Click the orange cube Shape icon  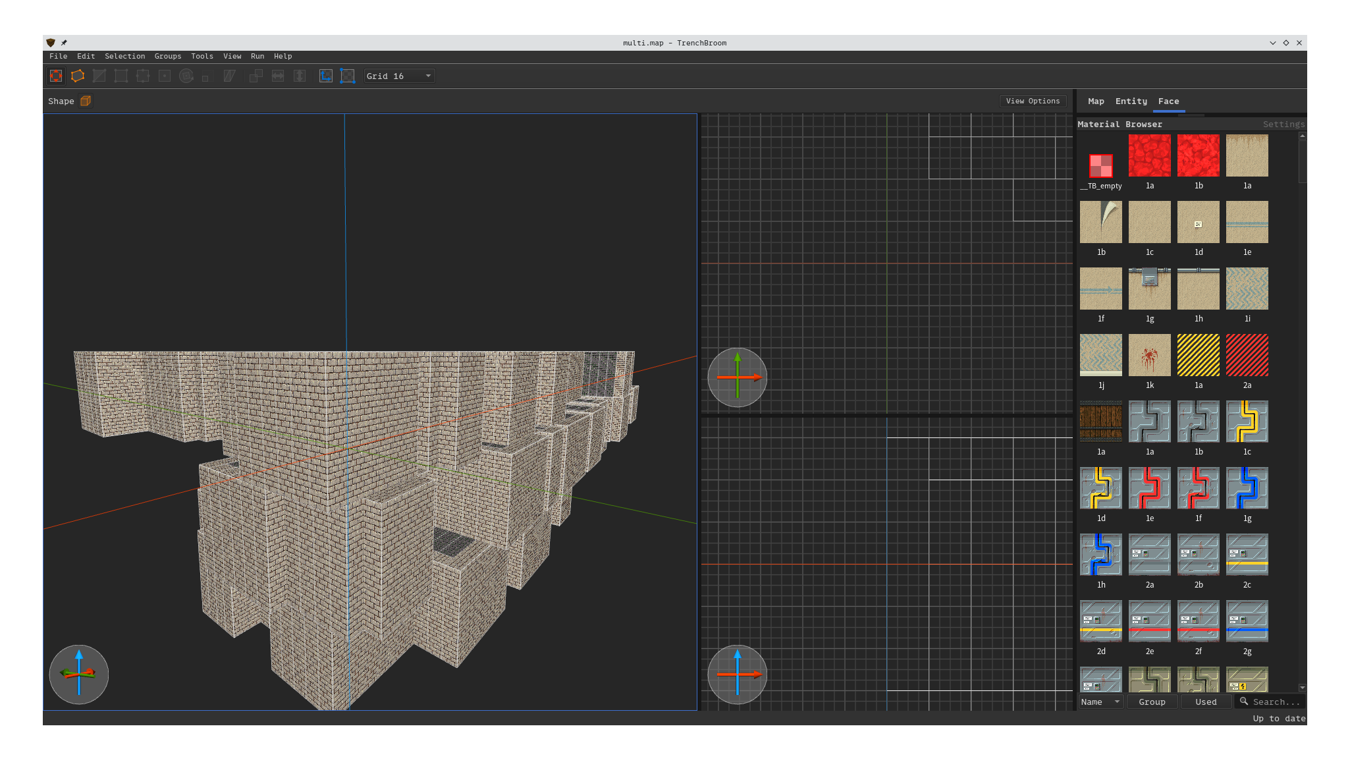pyautogui.click(x=86, y=101)
